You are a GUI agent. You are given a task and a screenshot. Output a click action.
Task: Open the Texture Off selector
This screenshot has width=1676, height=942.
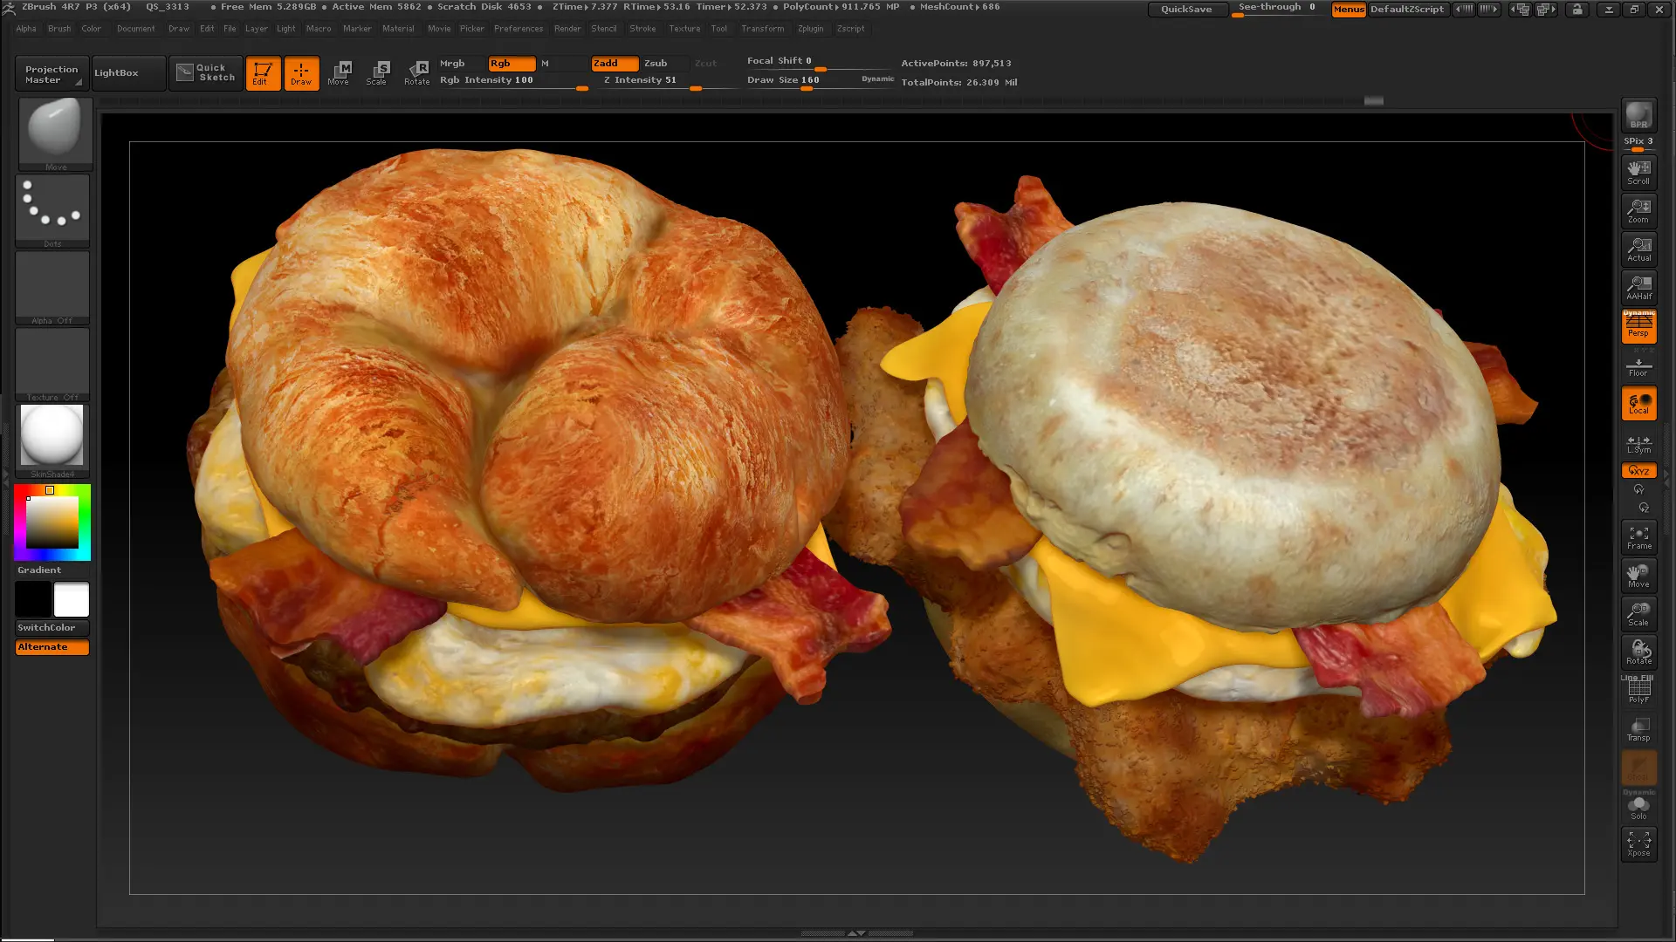52,364
